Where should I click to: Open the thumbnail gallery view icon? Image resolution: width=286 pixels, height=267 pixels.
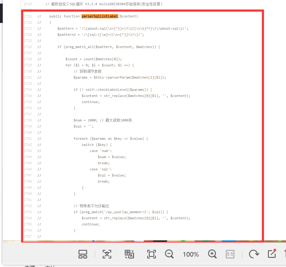point(82,254)
